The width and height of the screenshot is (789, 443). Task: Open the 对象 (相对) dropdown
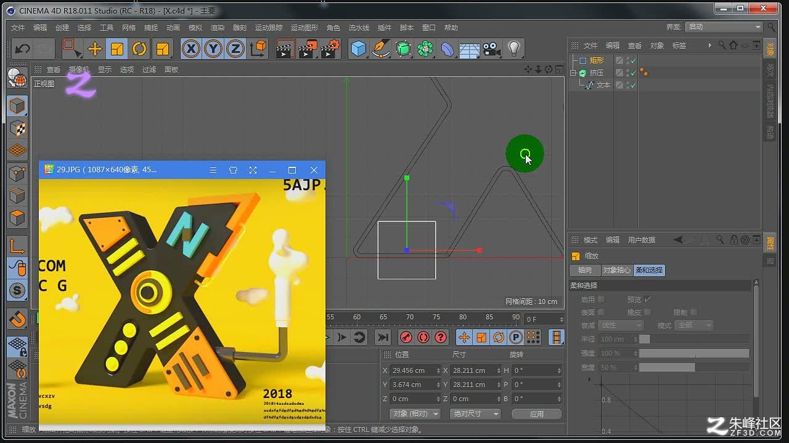point(415,414)
